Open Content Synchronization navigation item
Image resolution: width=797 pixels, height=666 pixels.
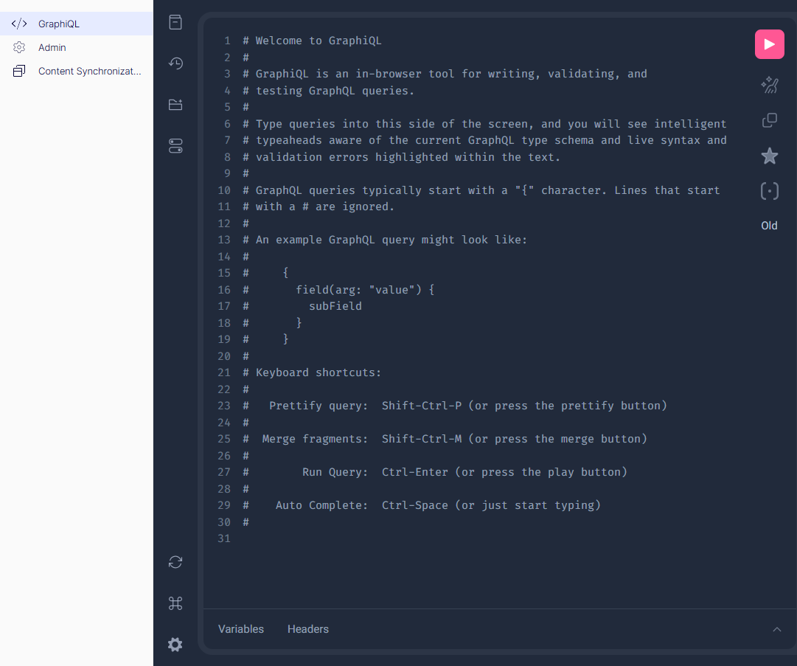pyautogui.click(x=76, y=72)
